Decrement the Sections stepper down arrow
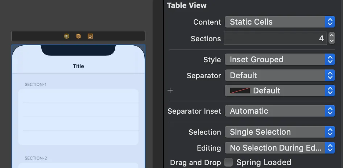The width and height of the screenshot is (343, 168). [x=332, y=41]
